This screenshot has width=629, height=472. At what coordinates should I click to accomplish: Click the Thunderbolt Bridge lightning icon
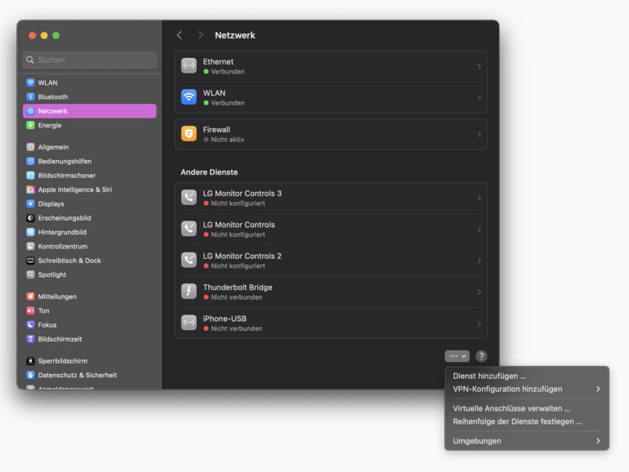pyautogui.click(x=189, y=292)
